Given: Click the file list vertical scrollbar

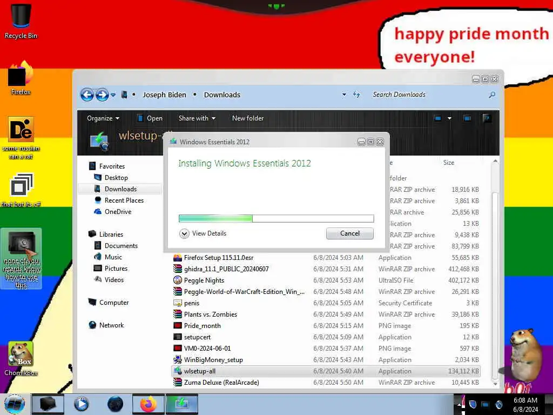Looking at the screenshot, I should (x=495, y=286).
